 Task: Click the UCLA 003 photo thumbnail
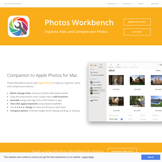point(156,80)
